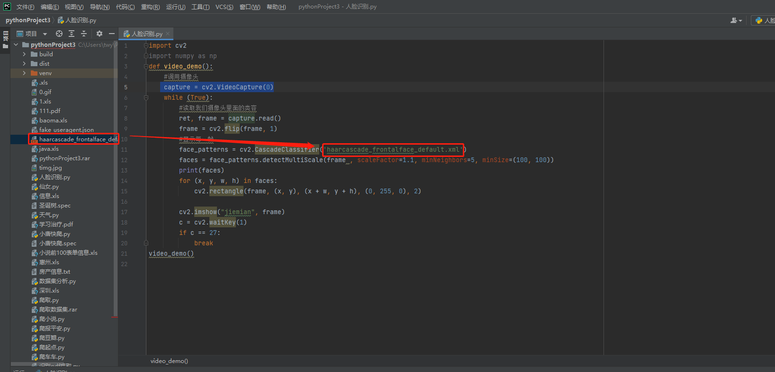The image size is (775, 372).
Task: Collapse the pythonProject3 root folder
Action: coord(16,44)
